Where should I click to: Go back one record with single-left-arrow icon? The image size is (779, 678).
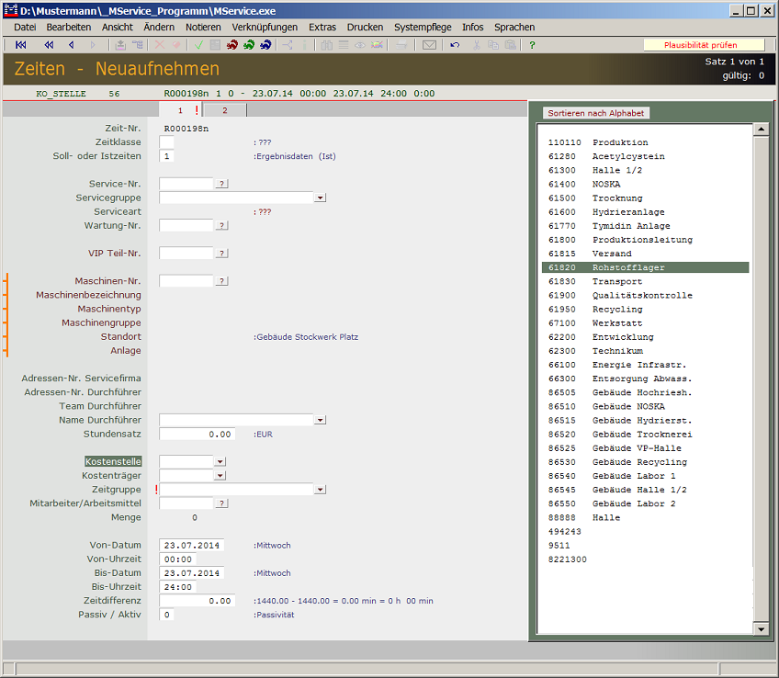[71, 45]
